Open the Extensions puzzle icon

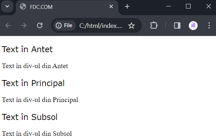pos(154,25)
